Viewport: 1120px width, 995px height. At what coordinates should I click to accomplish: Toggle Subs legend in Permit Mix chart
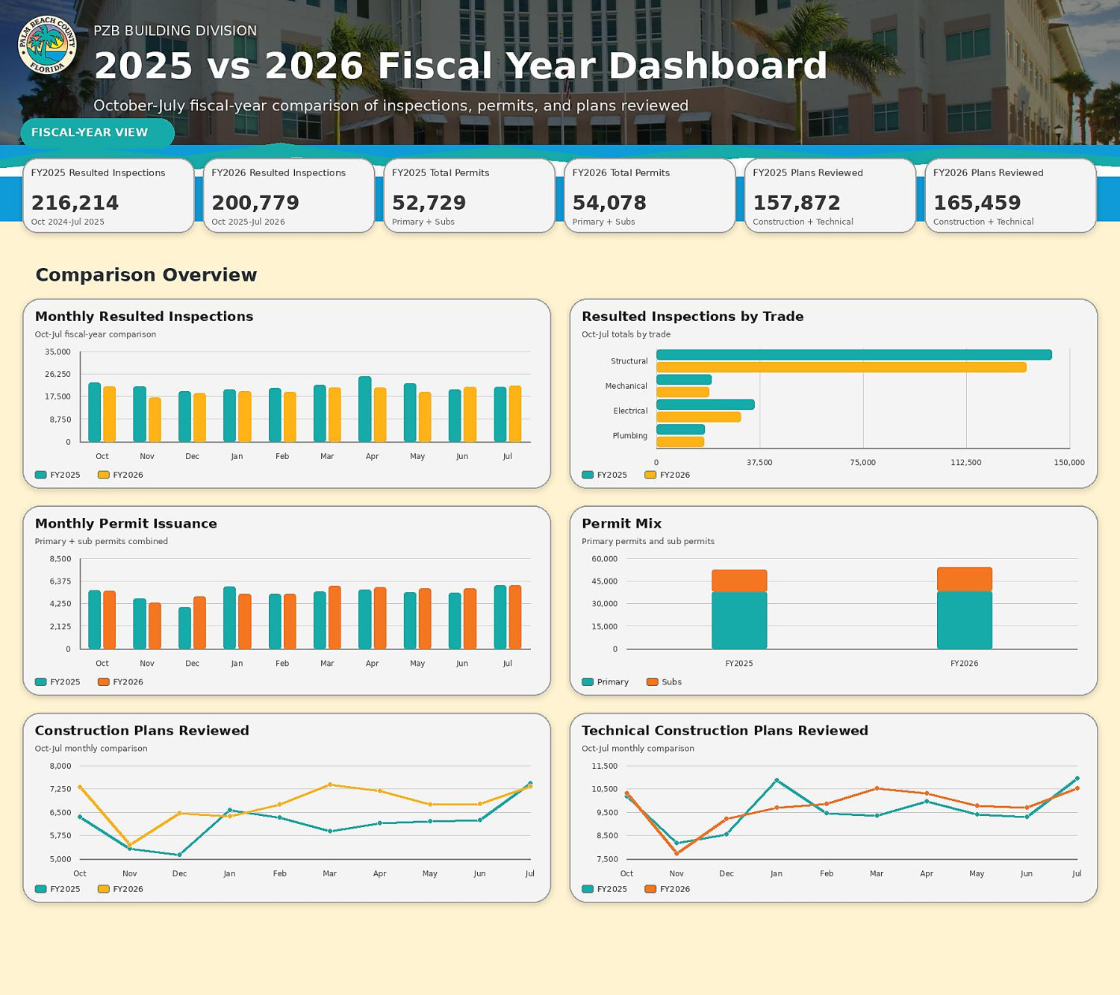(x=665, y=681)
